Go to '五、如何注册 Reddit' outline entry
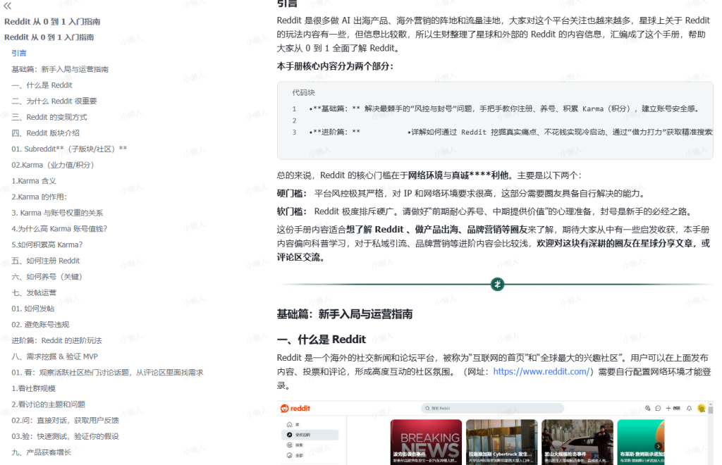Viewport: 722px width, 465px height. click(x=46, y=261)
